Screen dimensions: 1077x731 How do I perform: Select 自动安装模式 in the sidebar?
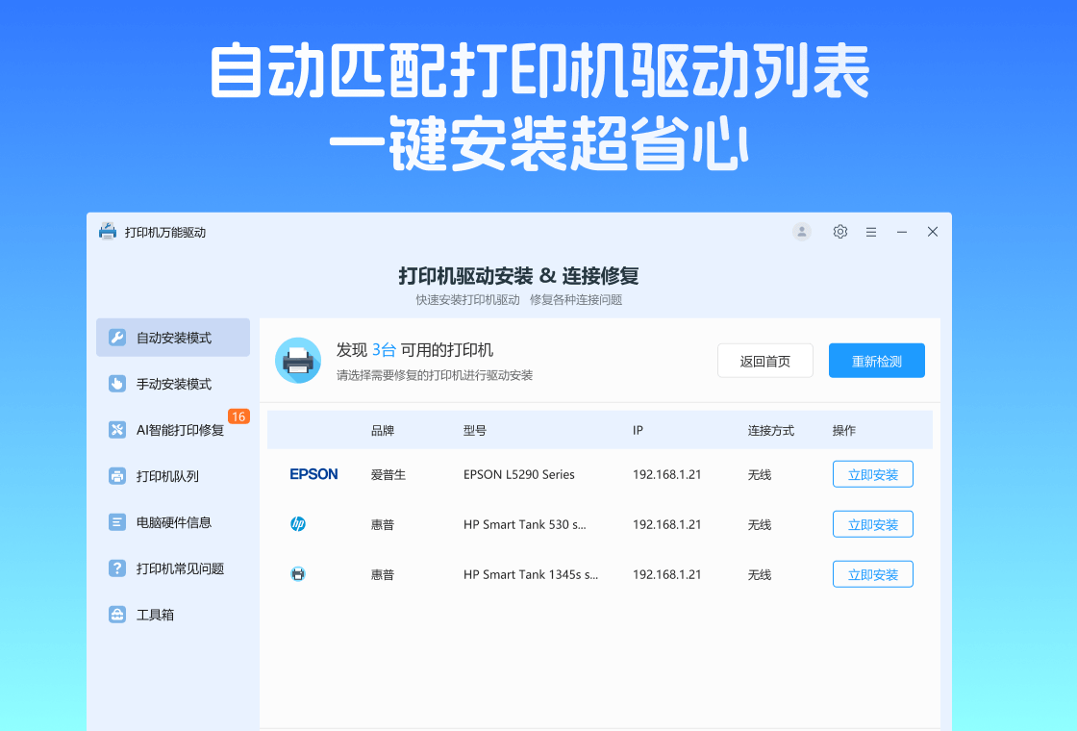click(173, 338)
